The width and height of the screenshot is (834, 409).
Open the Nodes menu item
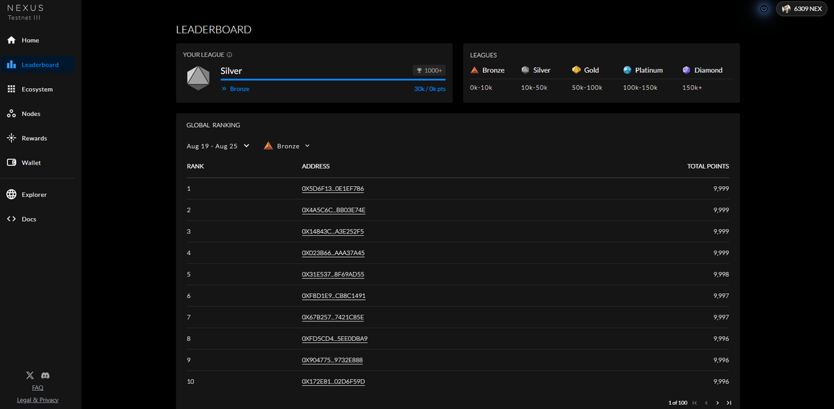pos(38,113)
